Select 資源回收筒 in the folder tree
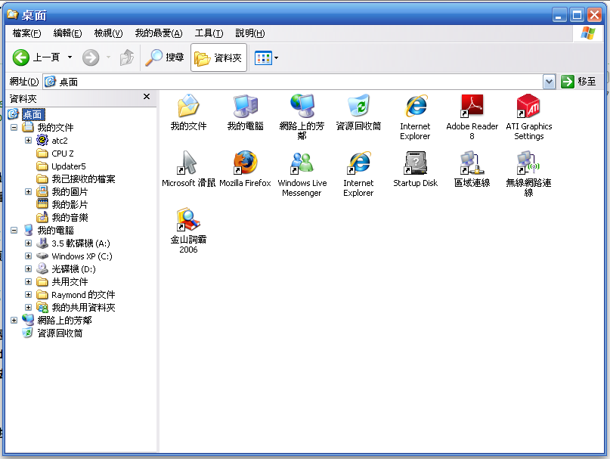This screenshot has width=610, height=459. [60, 333]
